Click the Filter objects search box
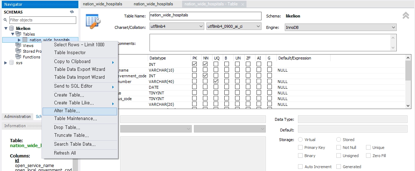415x171 pixels. tap(43, 20)
